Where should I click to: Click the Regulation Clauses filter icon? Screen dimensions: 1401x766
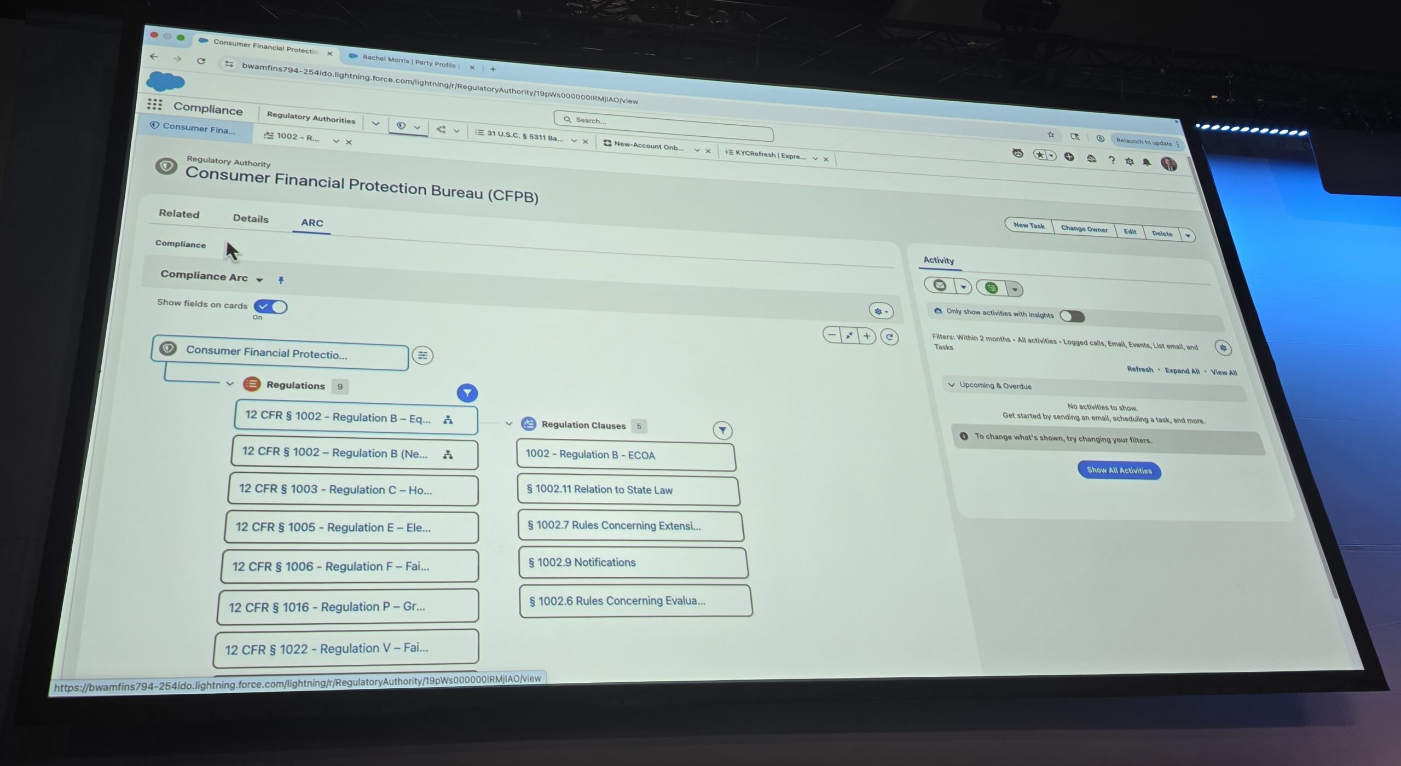pyautogui.click(x=722, y=431)
